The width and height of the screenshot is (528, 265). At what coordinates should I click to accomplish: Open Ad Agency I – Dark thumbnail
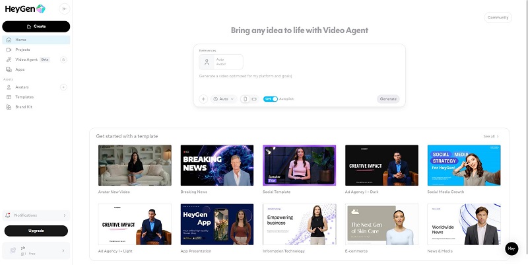(382, 165)
